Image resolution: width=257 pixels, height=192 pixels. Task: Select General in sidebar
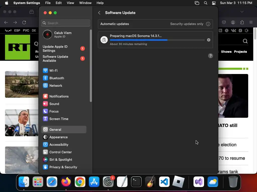point(63,130)
